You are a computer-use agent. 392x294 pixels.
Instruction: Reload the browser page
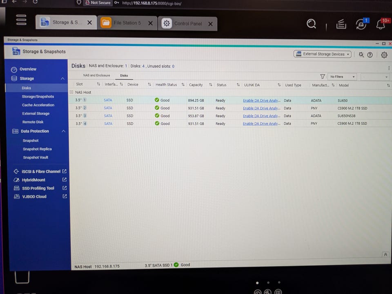(x=35, y=2)
